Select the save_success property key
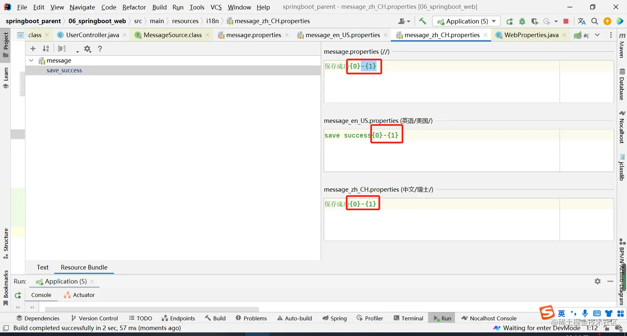Viewport: 627px width, 336px height. click(64, 70)
